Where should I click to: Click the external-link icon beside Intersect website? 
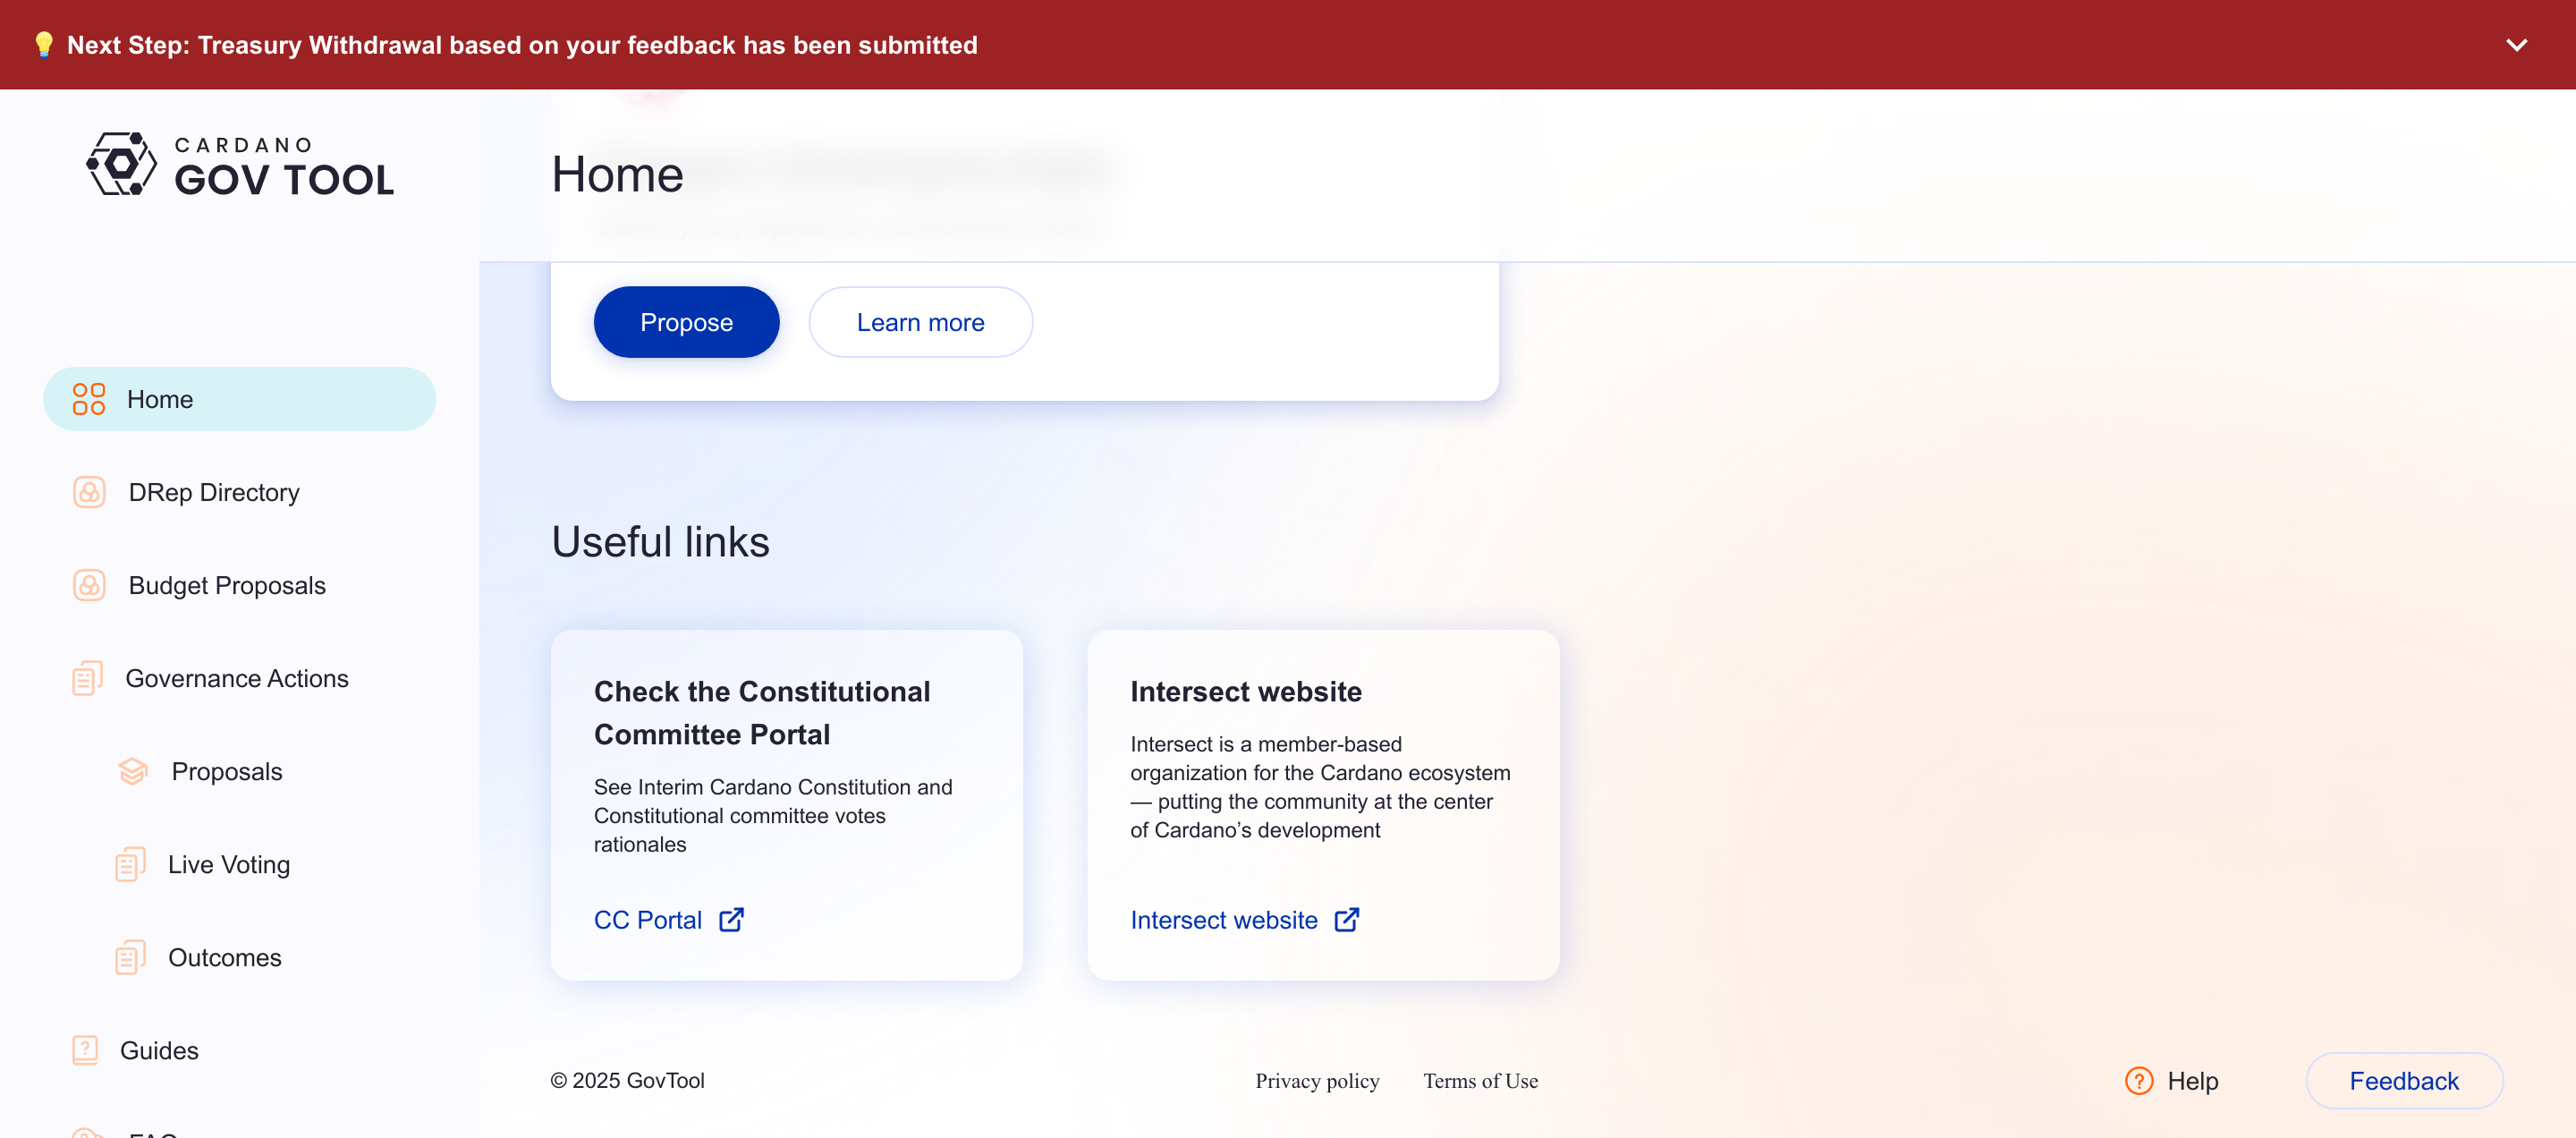[1347, 919]
